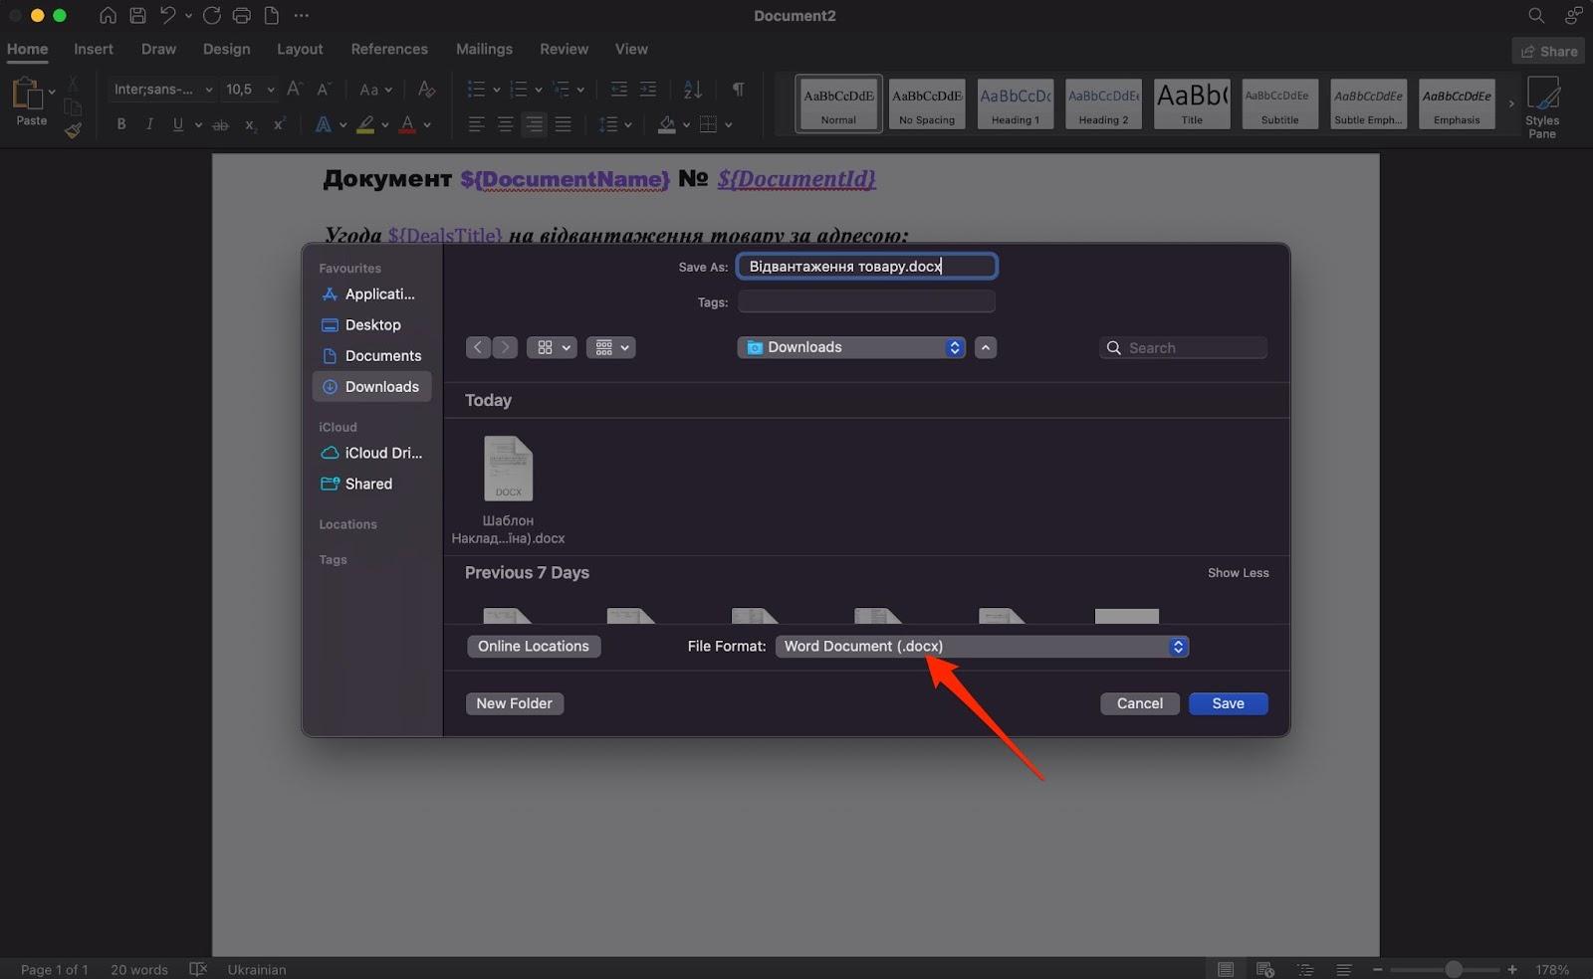Click the Save icon in title bar
The width and height of the screenshot is (1593, 979).
point(137,16)
